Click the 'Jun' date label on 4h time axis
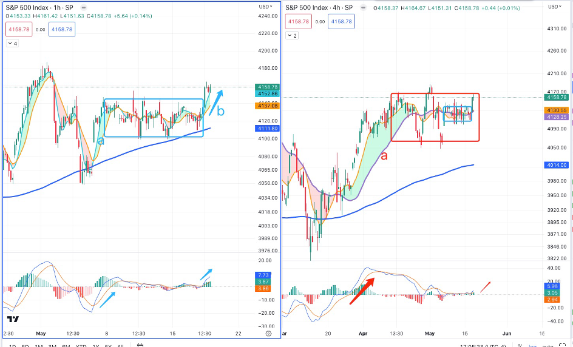 point(506,334)
